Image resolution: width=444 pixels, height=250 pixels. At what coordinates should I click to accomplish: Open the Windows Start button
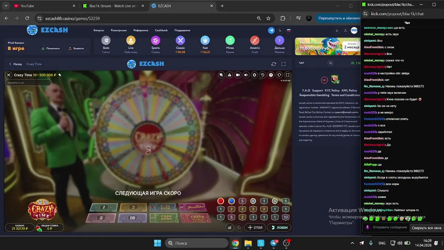tap(157, 243)
